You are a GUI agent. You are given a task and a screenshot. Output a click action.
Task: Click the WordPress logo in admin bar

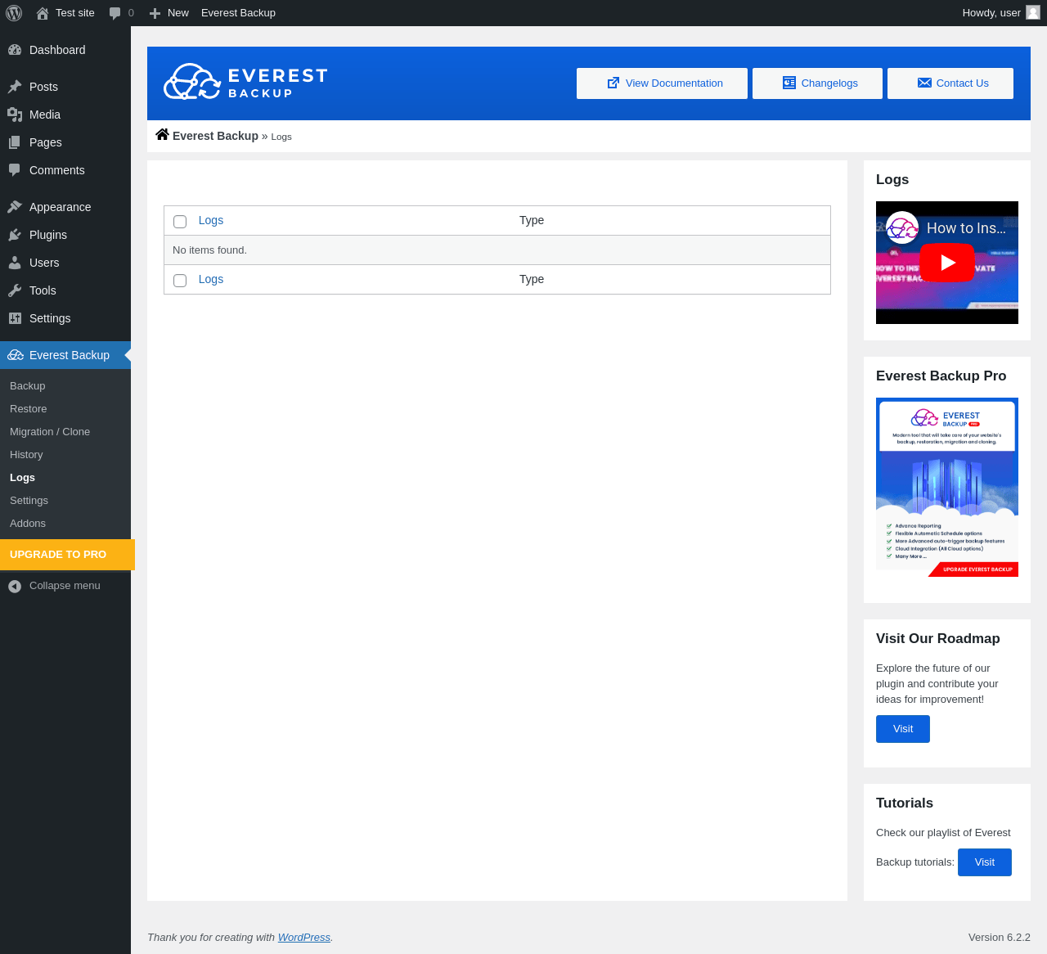tap(14, 13)
